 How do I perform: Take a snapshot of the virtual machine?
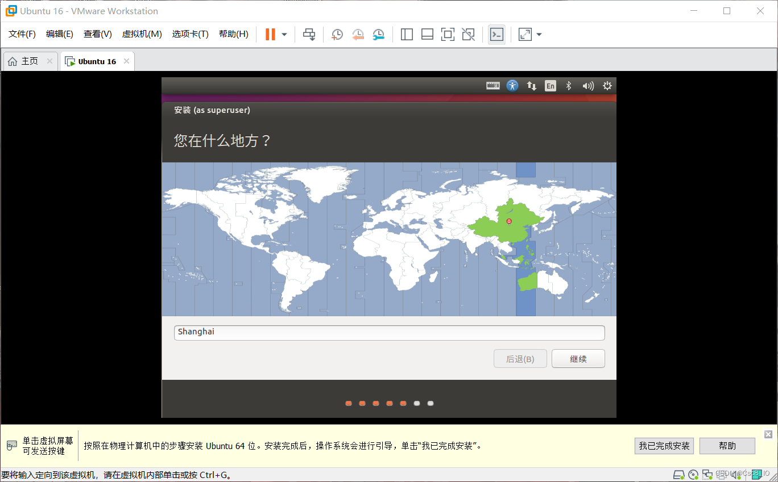coord(337,35)
